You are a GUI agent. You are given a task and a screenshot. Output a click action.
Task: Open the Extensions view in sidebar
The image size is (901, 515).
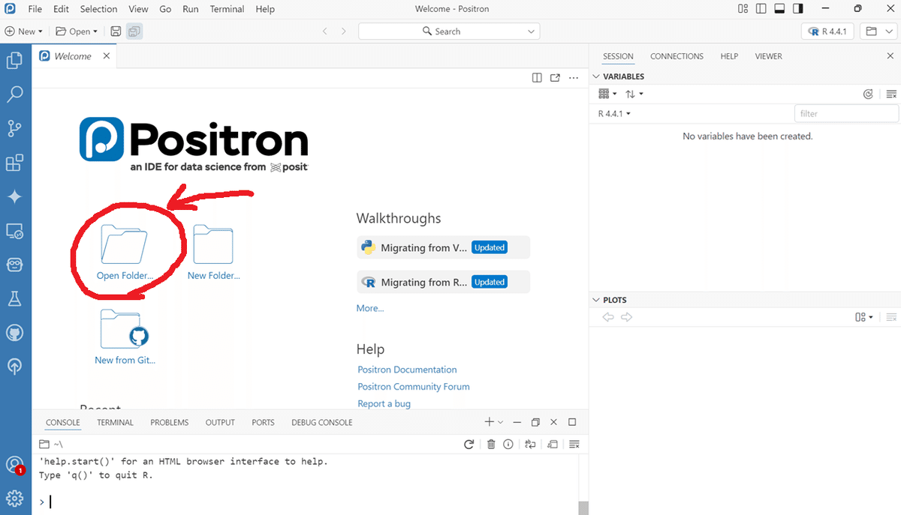click(15, 162)
